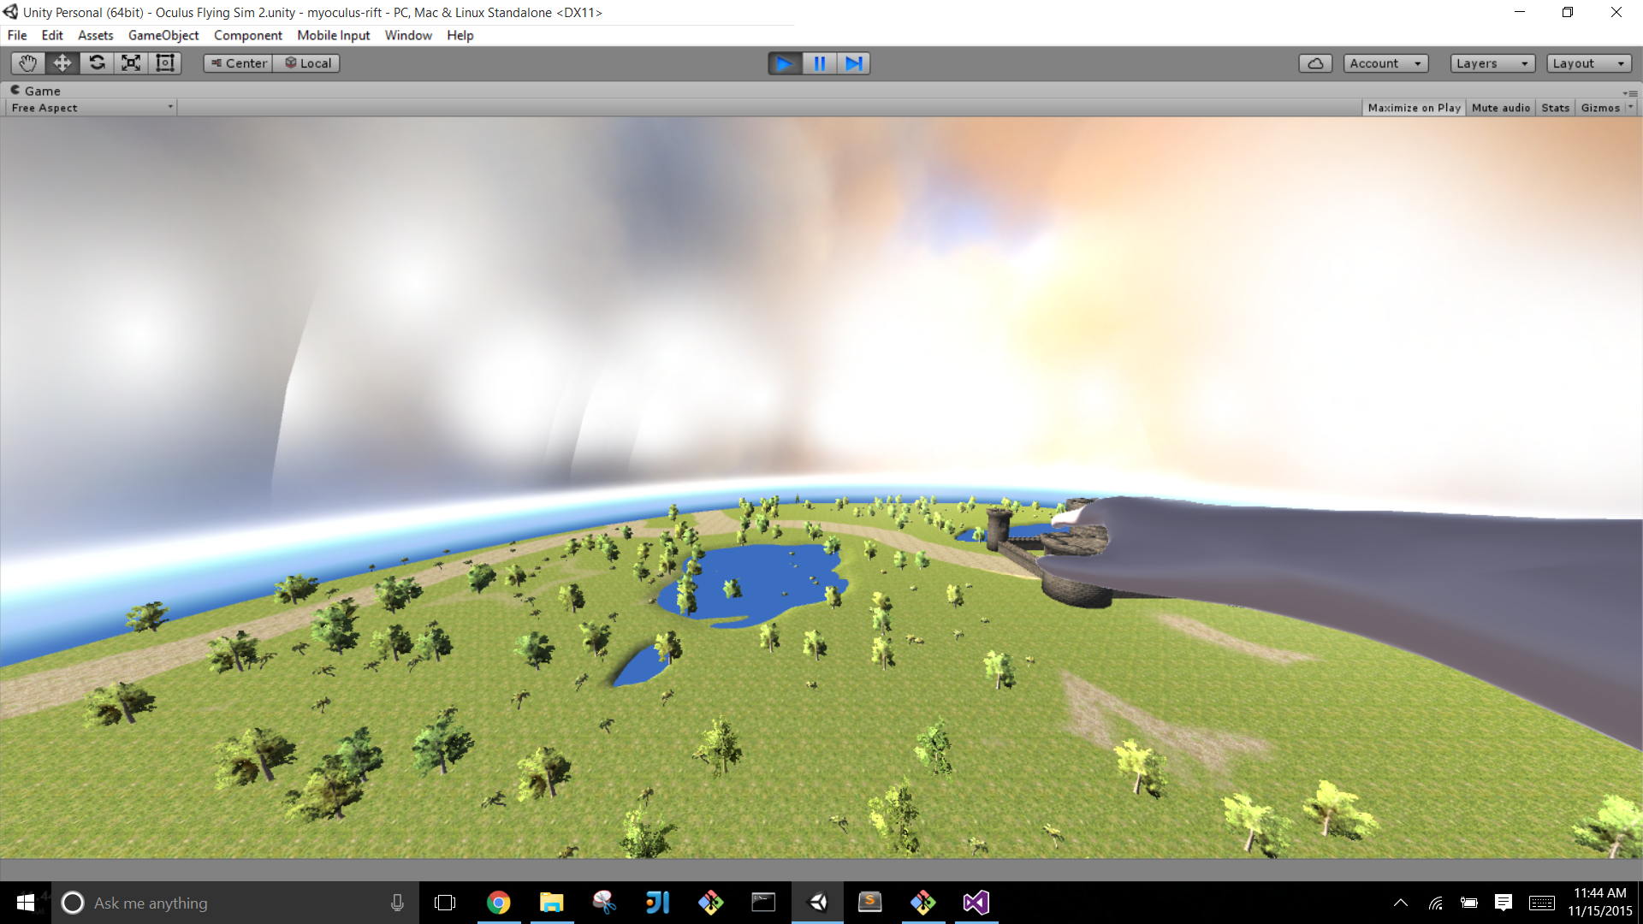Open the Free Aspect dropdown

click(x=91, y=108)
